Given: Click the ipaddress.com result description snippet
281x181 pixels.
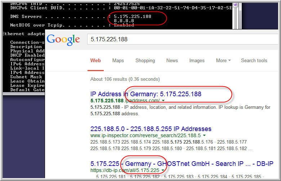Looking at the screenshot, I should click(180, 110).
